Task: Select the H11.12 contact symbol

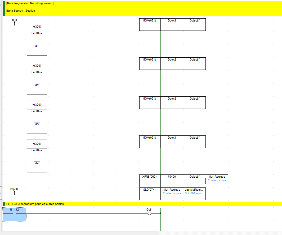Action: [14, 213]
